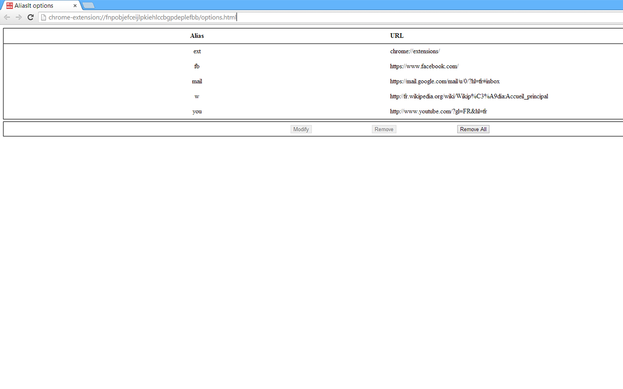This screenshot has width=623, height=389.
Task: Reload the page with refresh icon
Action: pyautogui.click(x=30, y=17)
